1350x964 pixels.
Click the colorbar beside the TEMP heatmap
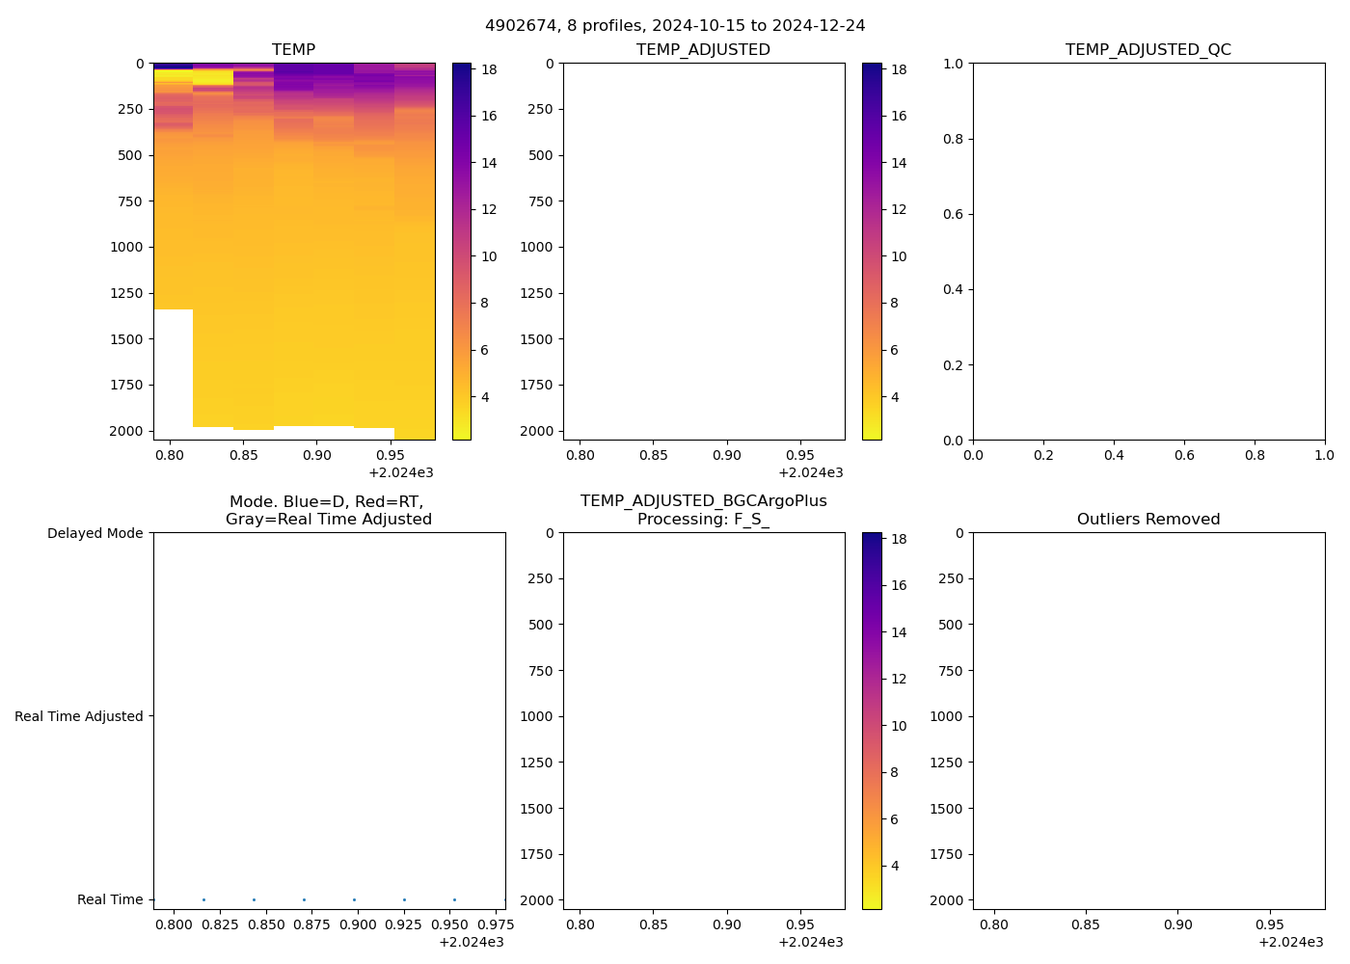(461, 251)
